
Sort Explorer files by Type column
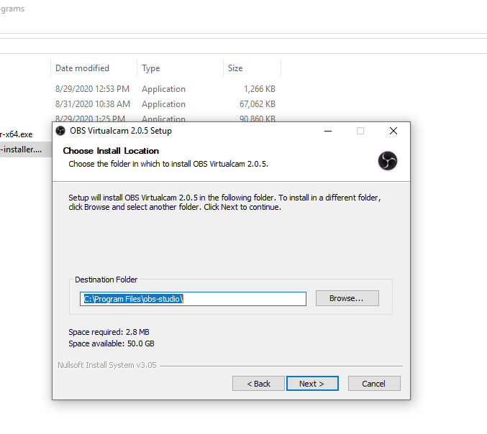pos(180,68)
